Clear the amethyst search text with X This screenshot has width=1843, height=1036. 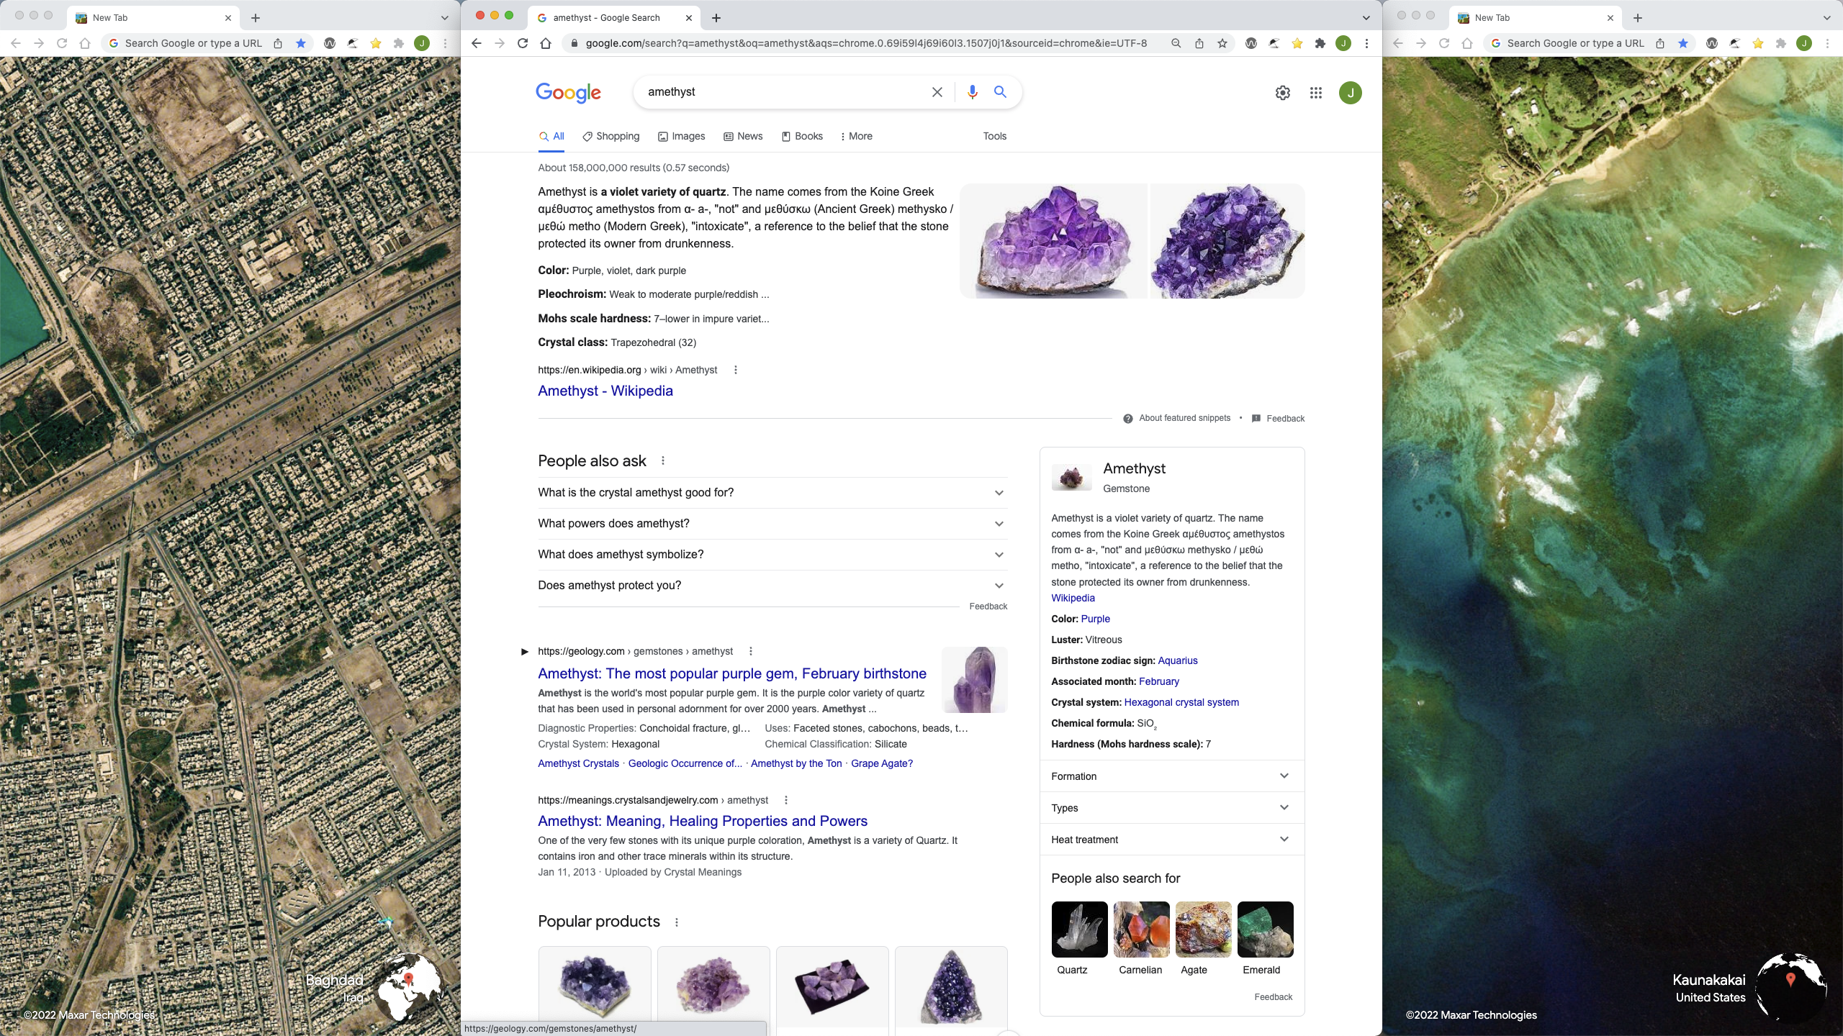pyautogui.click(x=937, y=92)
